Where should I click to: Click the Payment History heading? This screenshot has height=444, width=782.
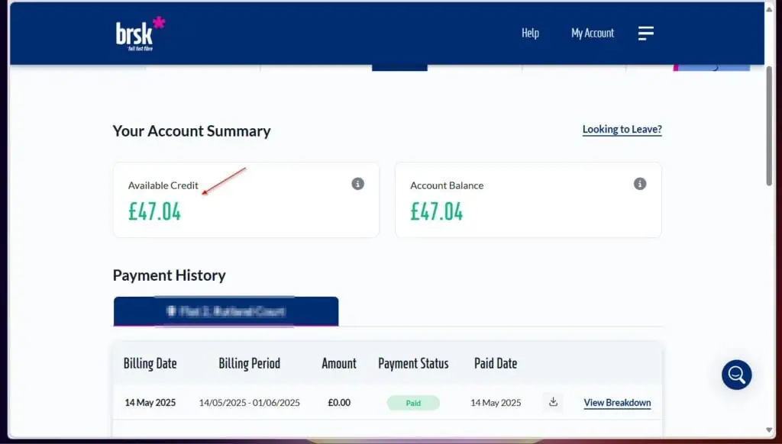tap(169, 275)
